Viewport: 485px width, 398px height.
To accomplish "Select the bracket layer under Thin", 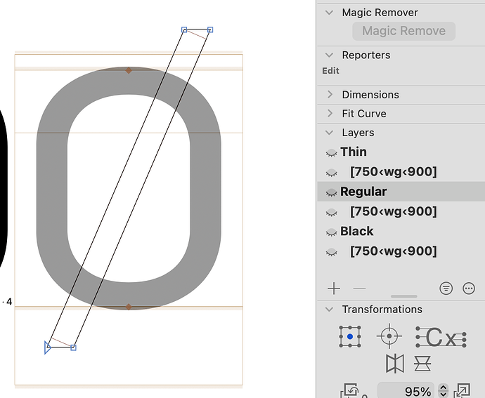I will [393, 172].
